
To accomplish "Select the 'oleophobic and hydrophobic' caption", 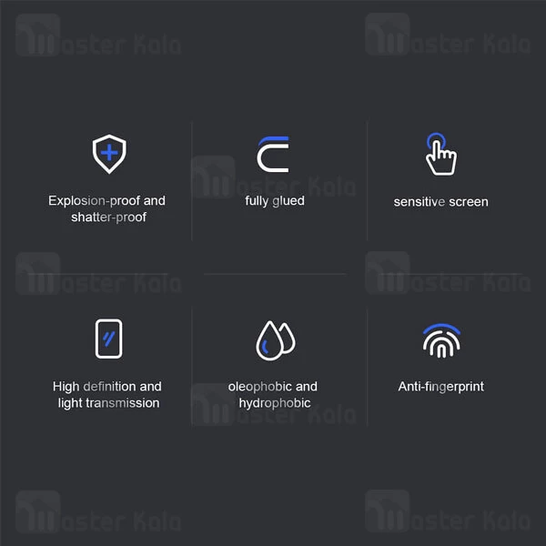I will click(x=273, y=395).
